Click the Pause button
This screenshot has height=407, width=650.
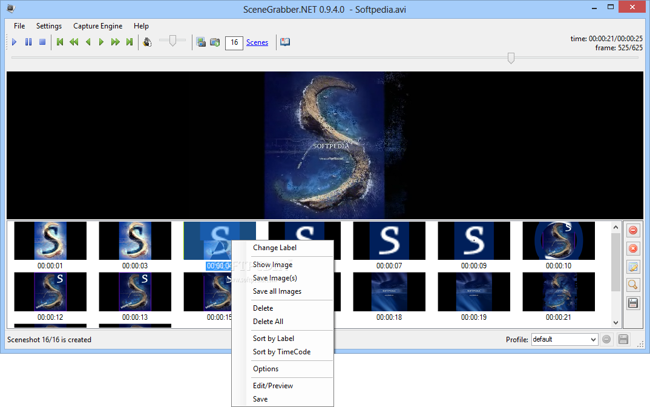tap(28, 42)
